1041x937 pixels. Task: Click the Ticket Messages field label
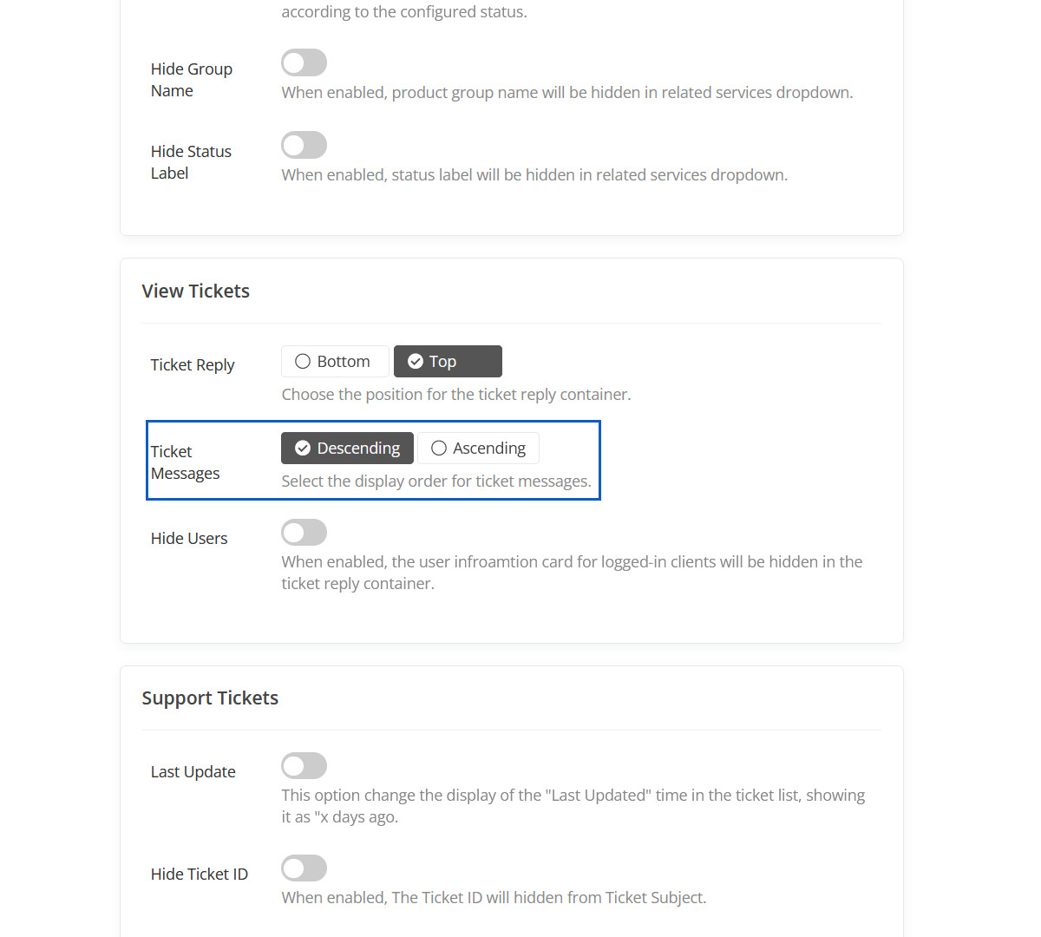pyautogui.click(x=185, y=462)
